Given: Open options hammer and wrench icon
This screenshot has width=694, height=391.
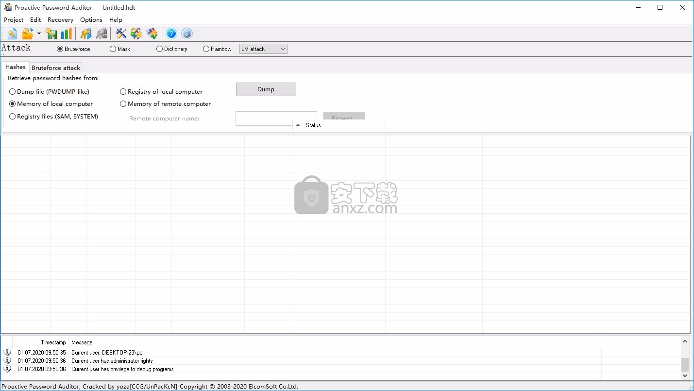Looking at the screenshot, I should 121,34.
